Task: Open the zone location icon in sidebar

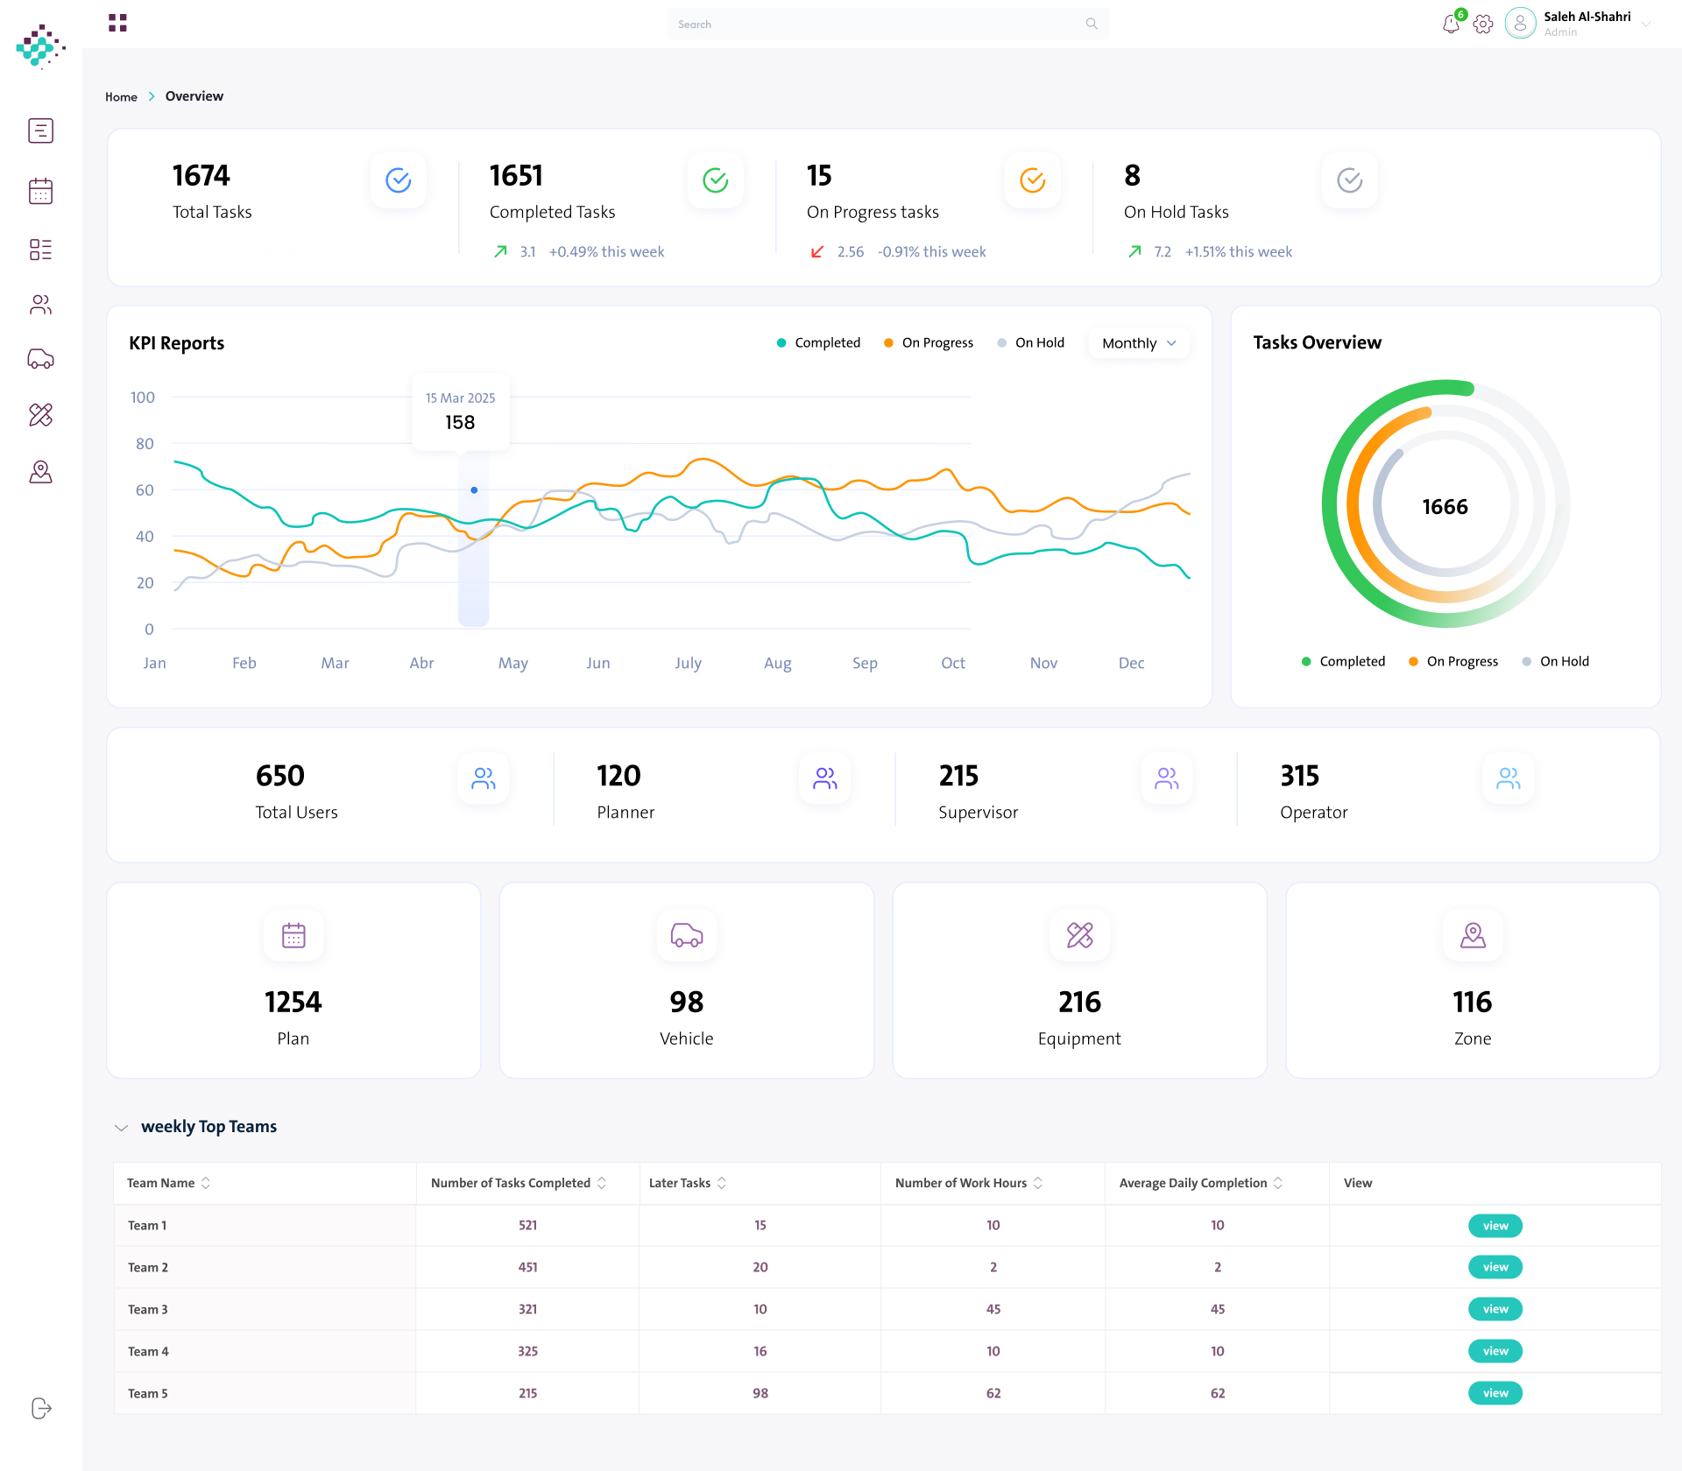Action: pos(40,472)
